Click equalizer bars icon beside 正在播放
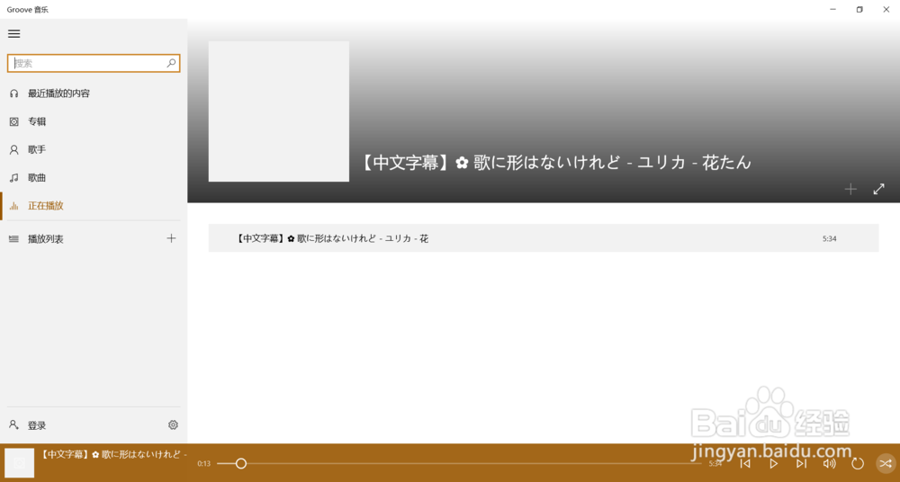This screenshot has width=900, height=482. click(13, 206)
